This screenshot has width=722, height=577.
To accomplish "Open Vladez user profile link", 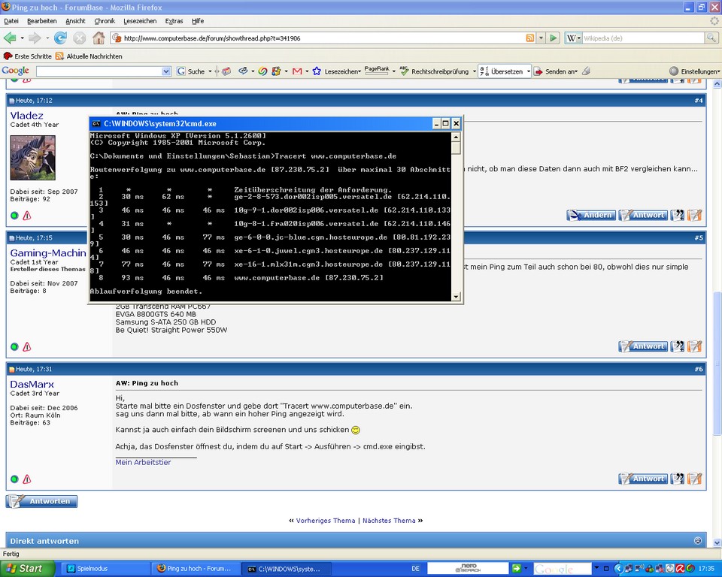I will (27, 116).
